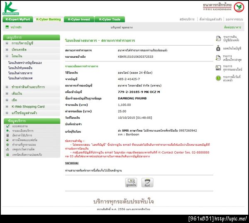Expand K-Web Shopping Card section
The height and width of the screenshot is (223, 249).
tap(7, 106)
